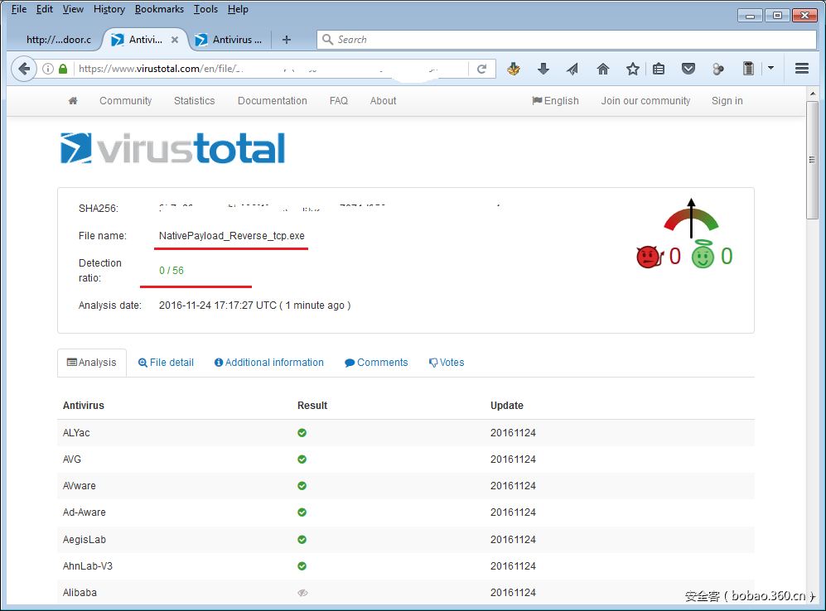This screenshot has height=611, width=826.
Task: Click the VirusTotal home icon in navbar
Action: [73, 101]
